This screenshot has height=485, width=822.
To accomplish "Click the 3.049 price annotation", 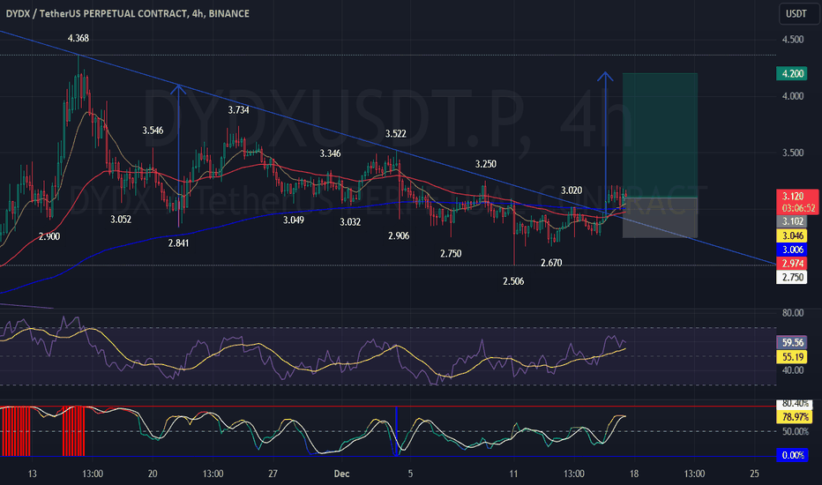I will click(x=294, y=220).
